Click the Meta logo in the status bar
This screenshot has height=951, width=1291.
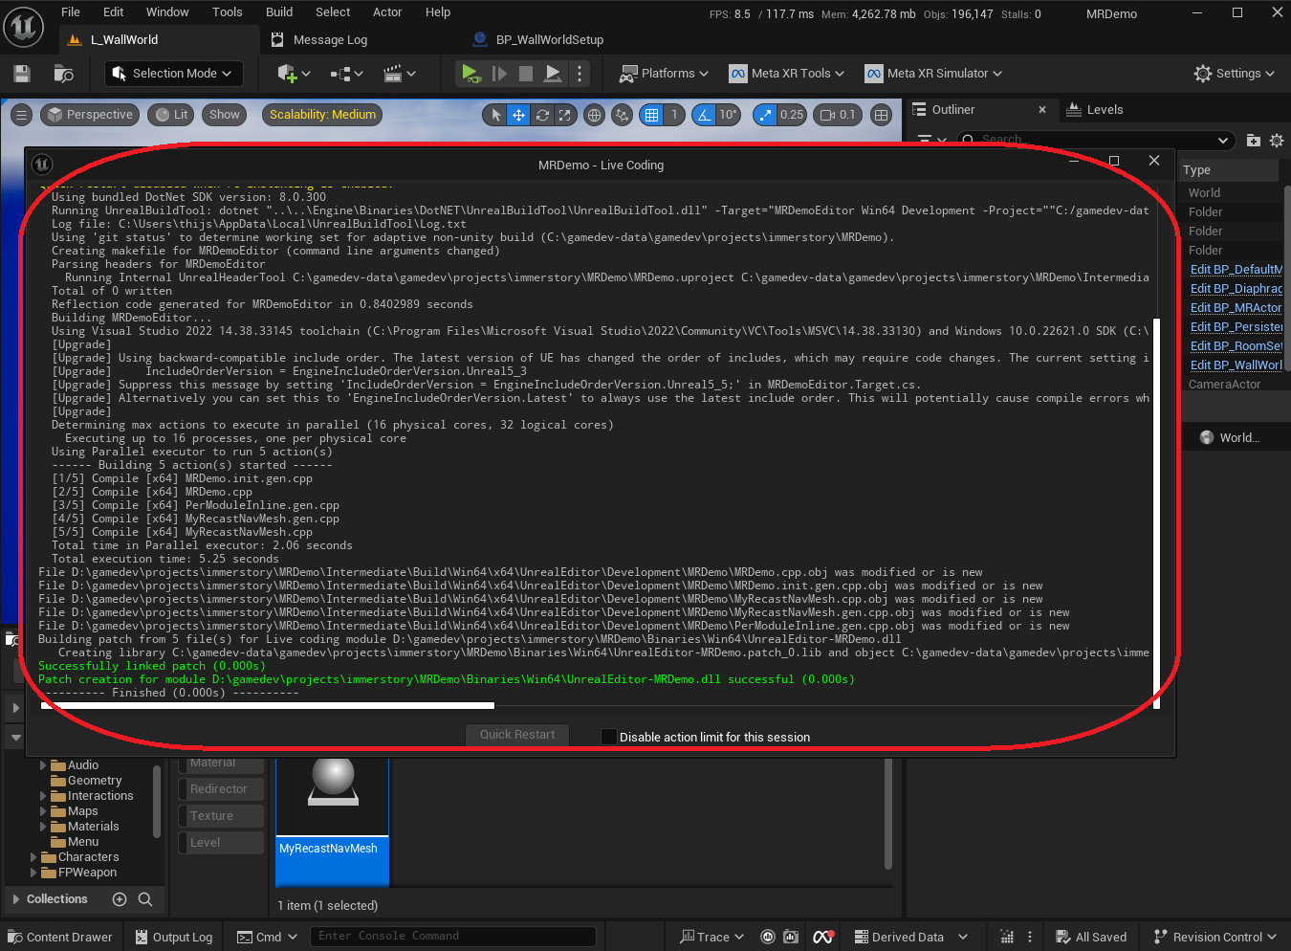pyautogui.click(x=822, y=937)
